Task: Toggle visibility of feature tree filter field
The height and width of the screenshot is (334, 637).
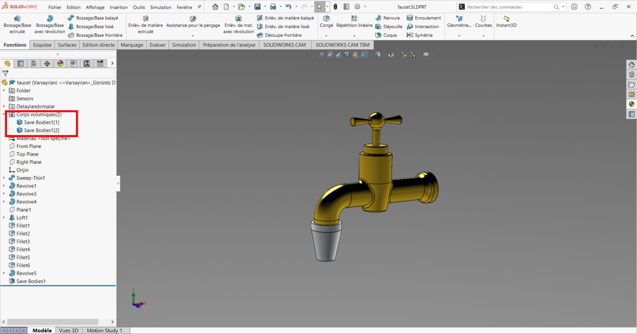Action: [x=6, y=73]
